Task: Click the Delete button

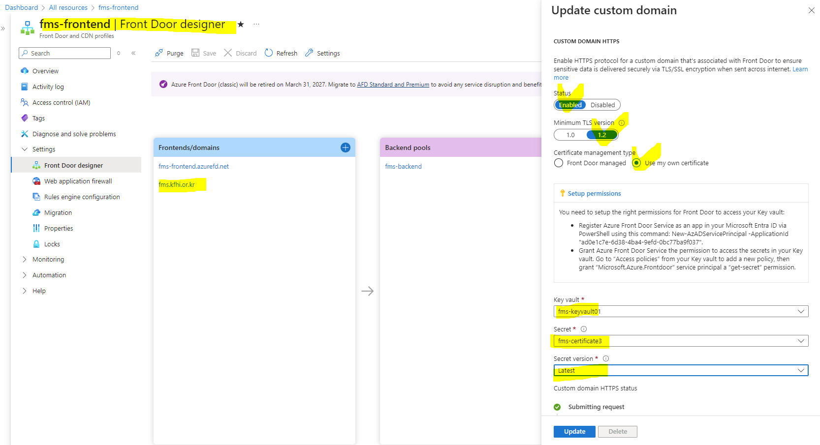Action: click(618, 431)
